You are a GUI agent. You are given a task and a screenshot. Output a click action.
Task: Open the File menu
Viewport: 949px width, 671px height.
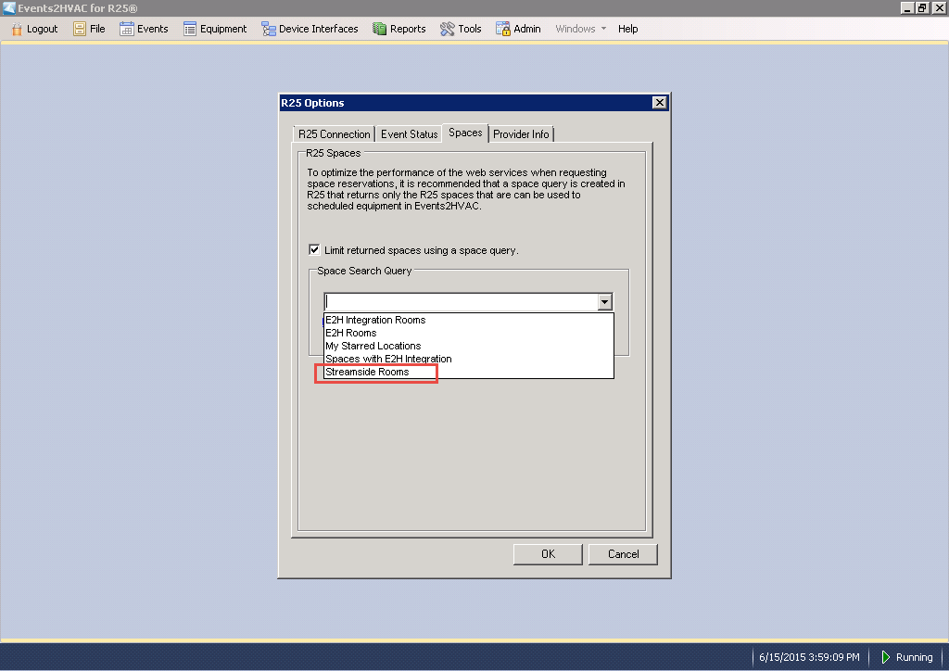click(x=90, y=29)
